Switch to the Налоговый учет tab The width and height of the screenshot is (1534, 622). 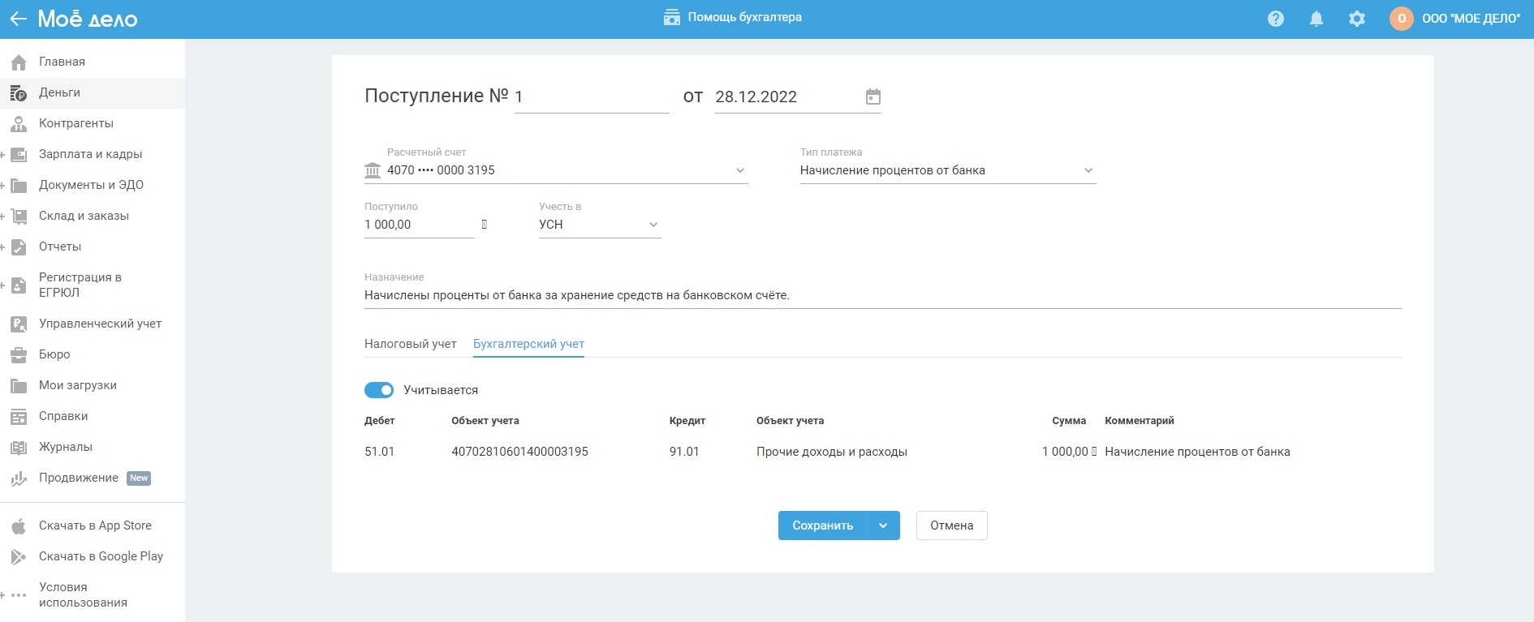pos(410,344)
